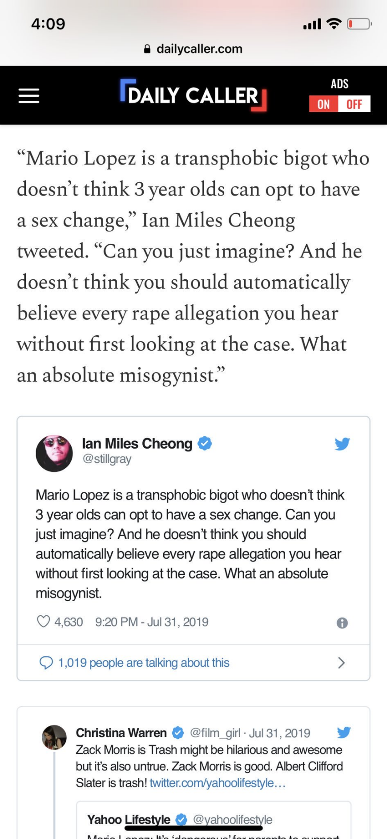Tap the dailycaller.com address bar
This screenshot has height=839, width=387.
point(193,49)
